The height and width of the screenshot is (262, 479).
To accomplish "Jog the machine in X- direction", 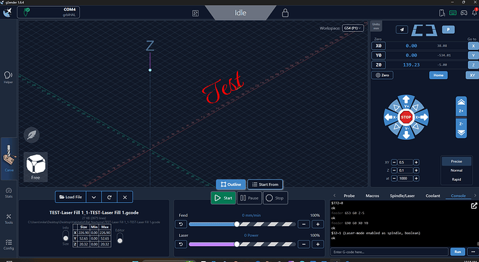I will [390, 117].
